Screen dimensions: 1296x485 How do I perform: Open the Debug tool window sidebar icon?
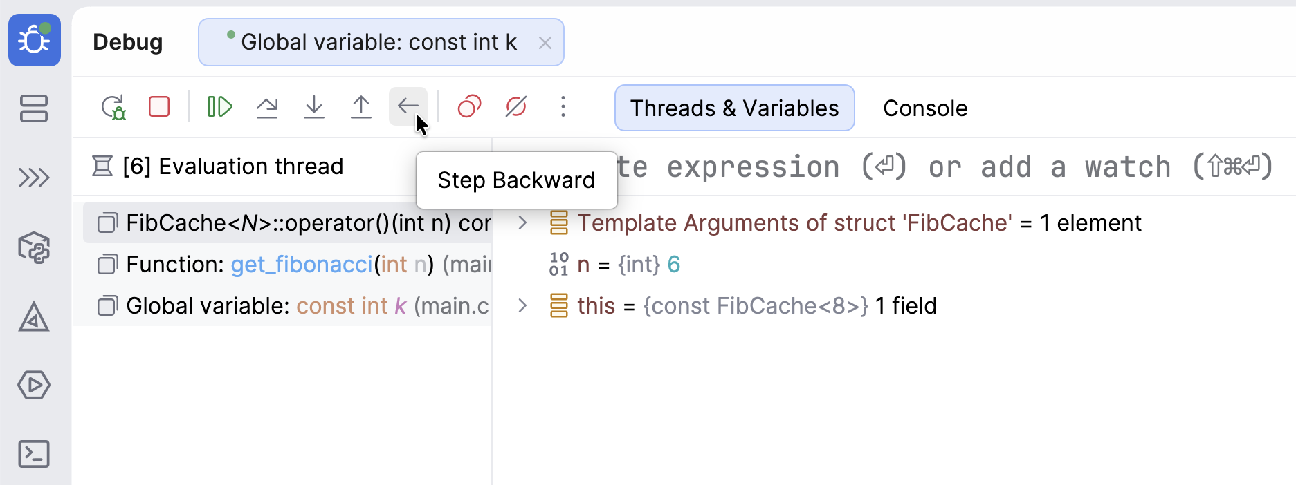(x=35, y=40)
